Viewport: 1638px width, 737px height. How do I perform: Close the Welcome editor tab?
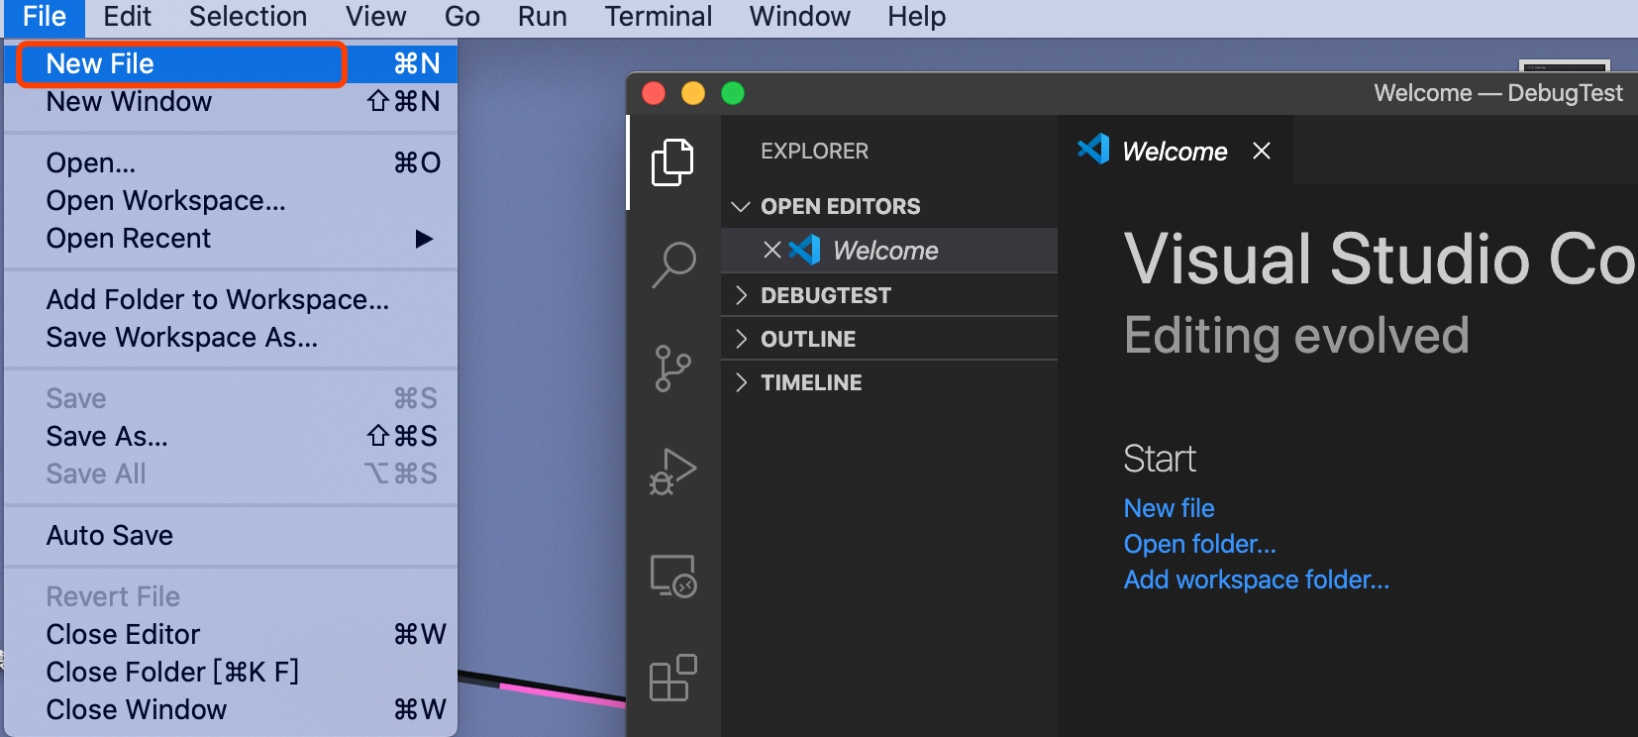coord(1262,151)
